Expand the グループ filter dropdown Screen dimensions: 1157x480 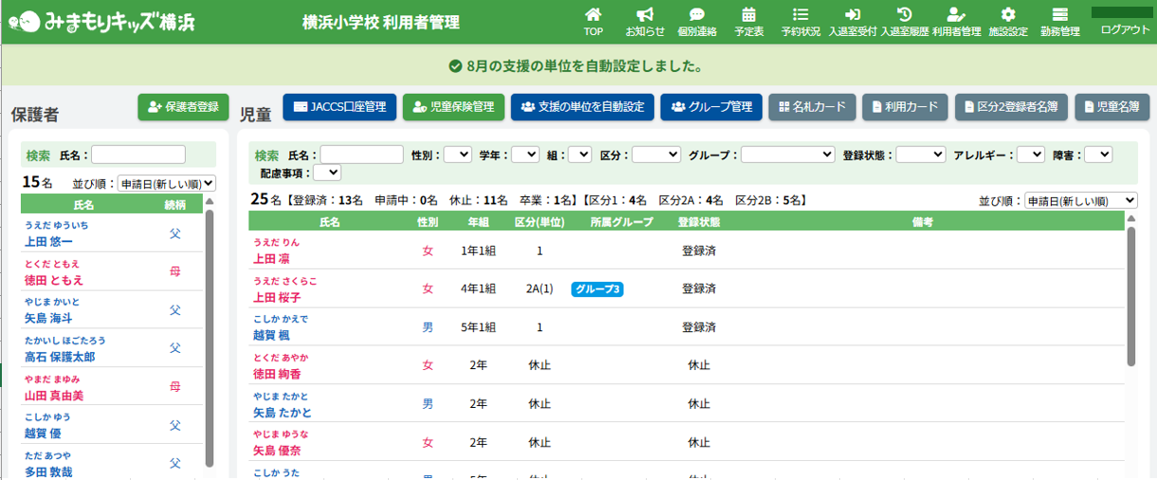pyautogui.click(x=787, y=155)
